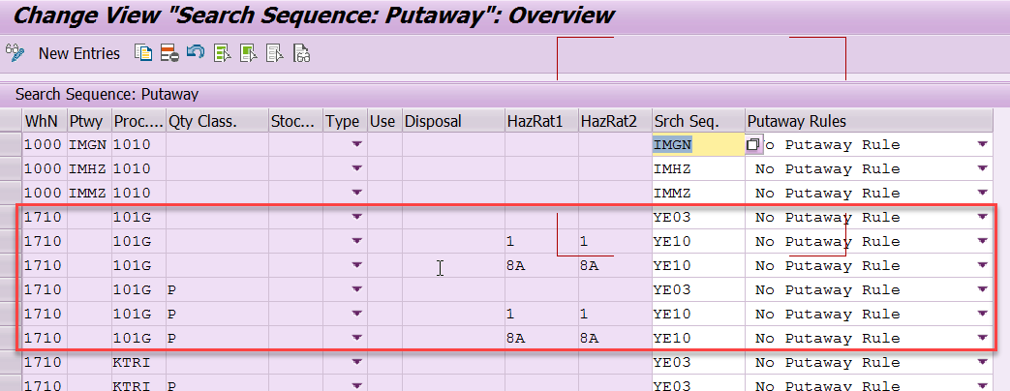Click the IMHZ Srch Seq. field
The width and height of the screenshot is (1010, 391).
(x=698, y=168)
